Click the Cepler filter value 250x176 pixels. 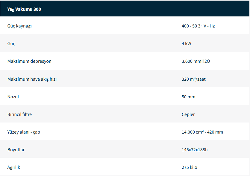click(x=188, y=114)
